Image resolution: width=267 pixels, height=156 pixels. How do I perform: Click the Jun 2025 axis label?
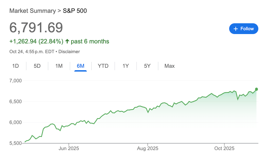69,149
